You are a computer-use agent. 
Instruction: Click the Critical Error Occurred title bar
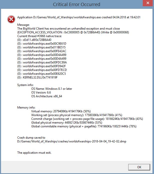coord(76,5)
